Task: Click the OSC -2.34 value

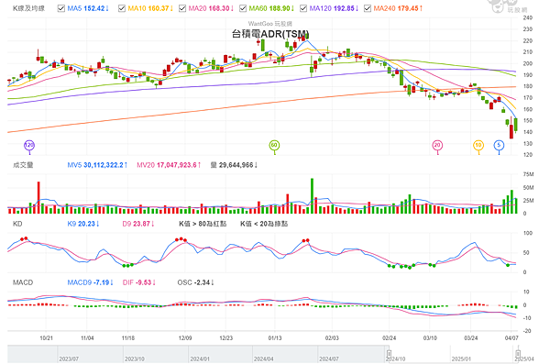Action: tap(195, 282)
